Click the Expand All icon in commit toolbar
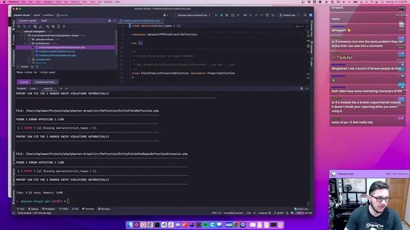This screenshot has height=230, width=410. coord(58,27)
